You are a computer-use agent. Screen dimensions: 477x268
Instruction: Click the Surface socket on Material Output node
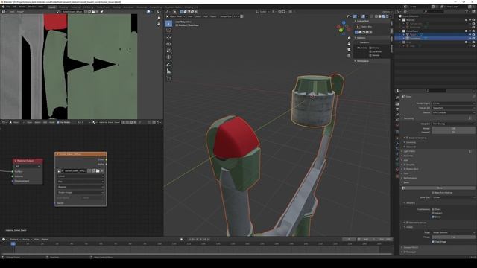[13, 171]
